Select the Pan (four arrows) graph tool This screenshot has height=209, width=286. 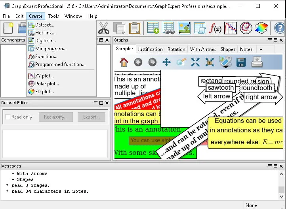(166, 62)
